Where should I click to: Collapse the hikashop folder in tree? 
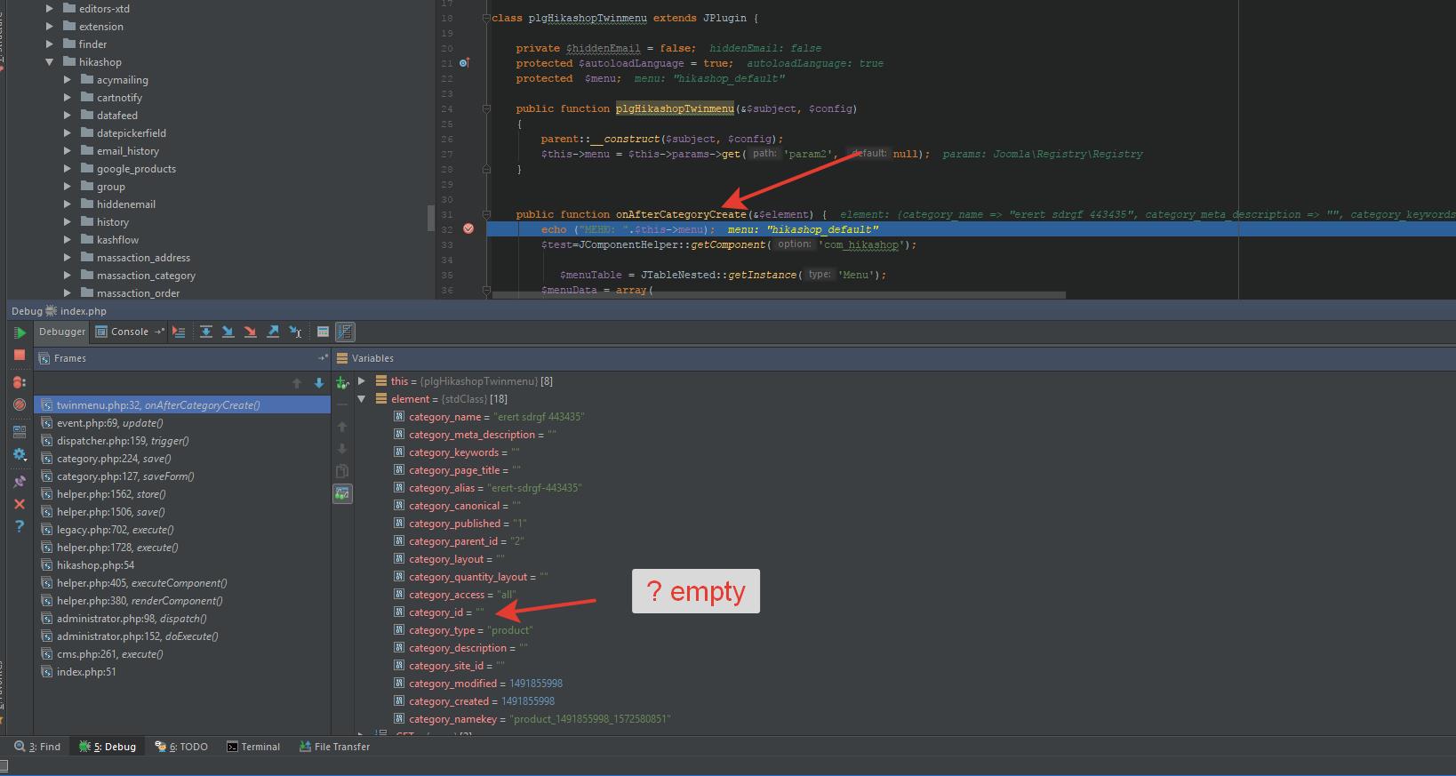click(50, 62)
